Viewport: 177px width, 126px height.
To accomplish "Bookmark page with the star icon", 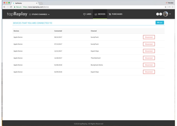I will click(x=166, y=7).
